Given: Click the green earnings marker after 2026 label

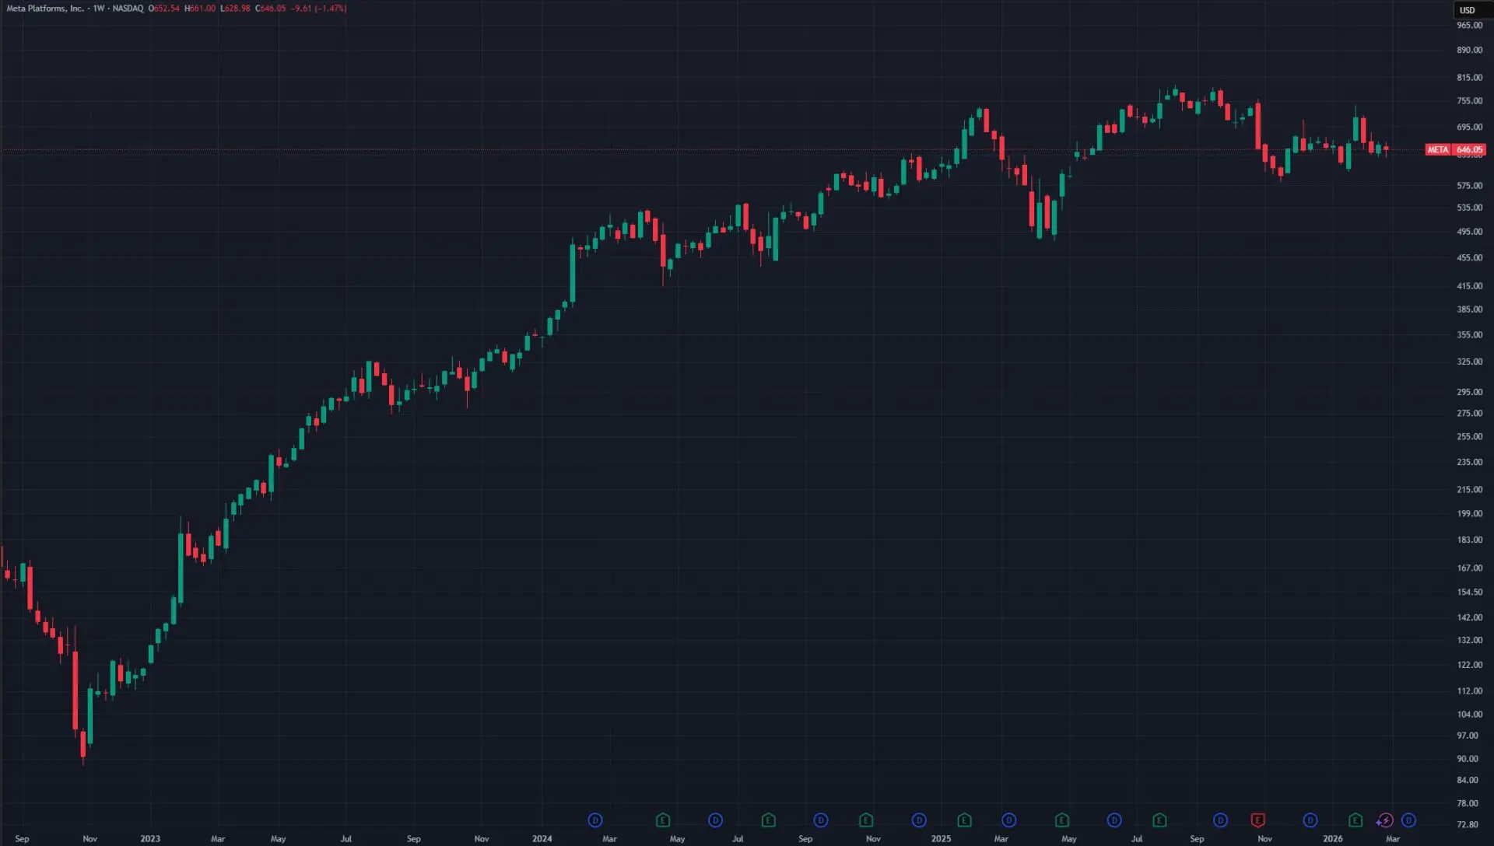Looking at the screenshot, I should click(x=1355, y=820).
